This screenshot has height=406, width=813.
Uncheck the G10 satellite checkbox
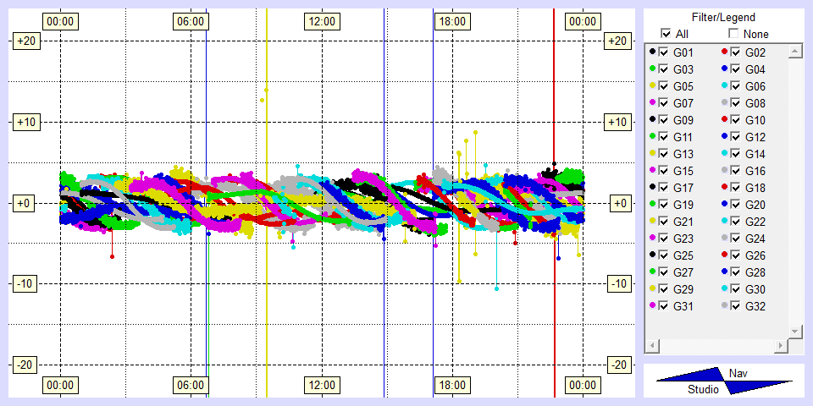735,120
